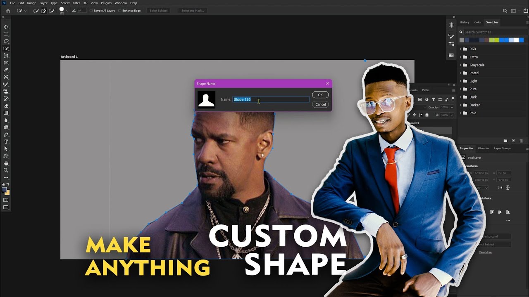Expand the Grayscale swatch group
Viewport: 529px width, 297px height.
[x=460, y=65]
